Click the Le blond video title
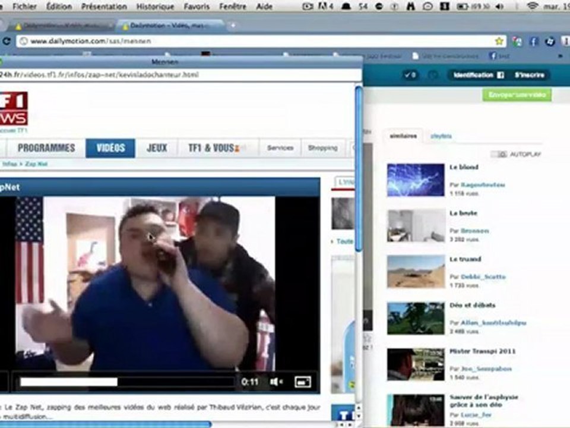570x428 pixels. point(464,167)
